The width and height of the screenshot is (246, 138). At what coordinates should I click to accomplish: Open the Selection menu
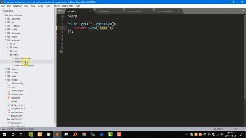[17, 6]
